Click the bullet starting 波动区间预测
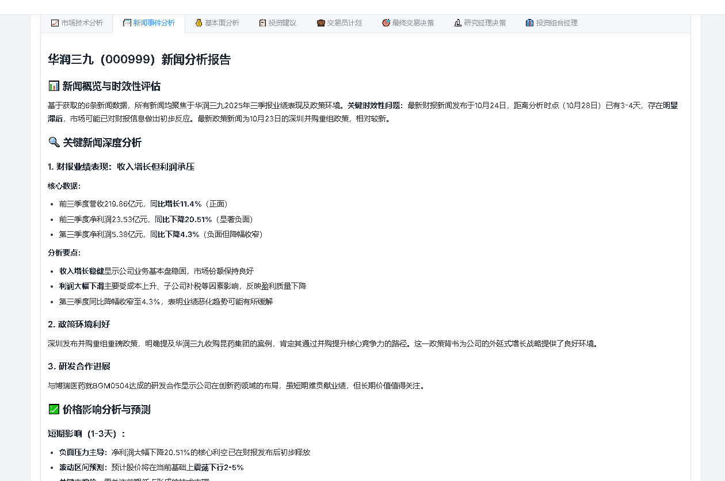725x481 pixels. (x=151, y=467)
